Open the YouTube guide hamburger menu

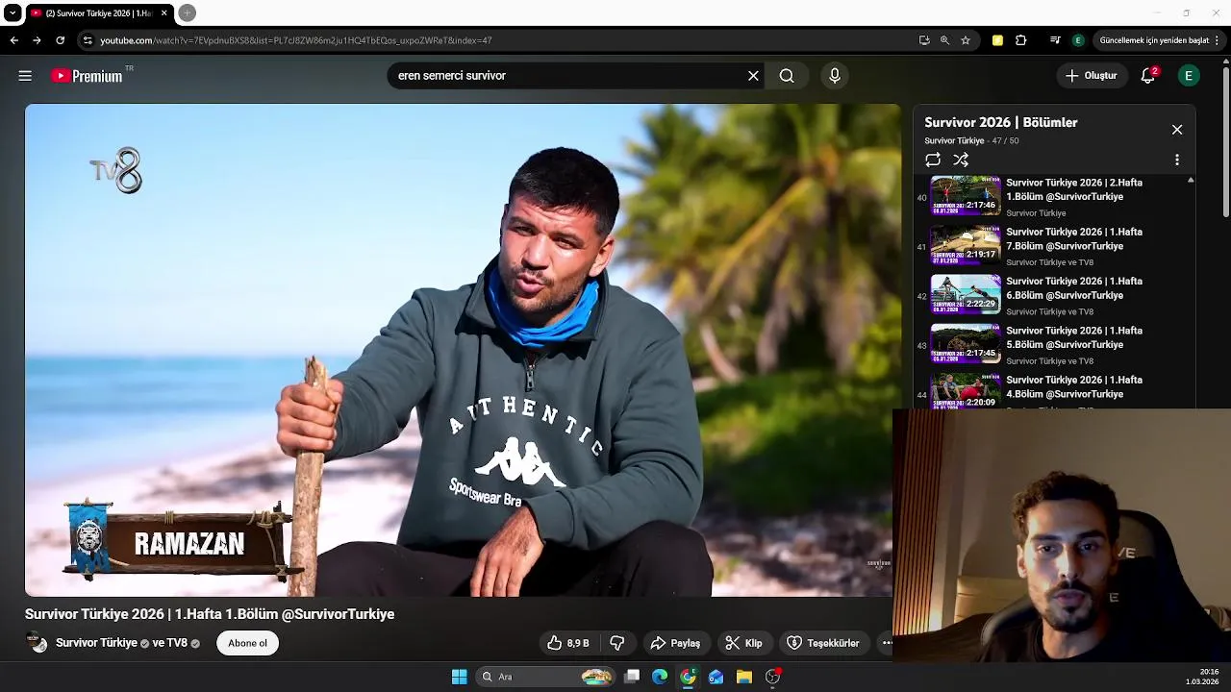pyautogui.click(x=25, y=76)
